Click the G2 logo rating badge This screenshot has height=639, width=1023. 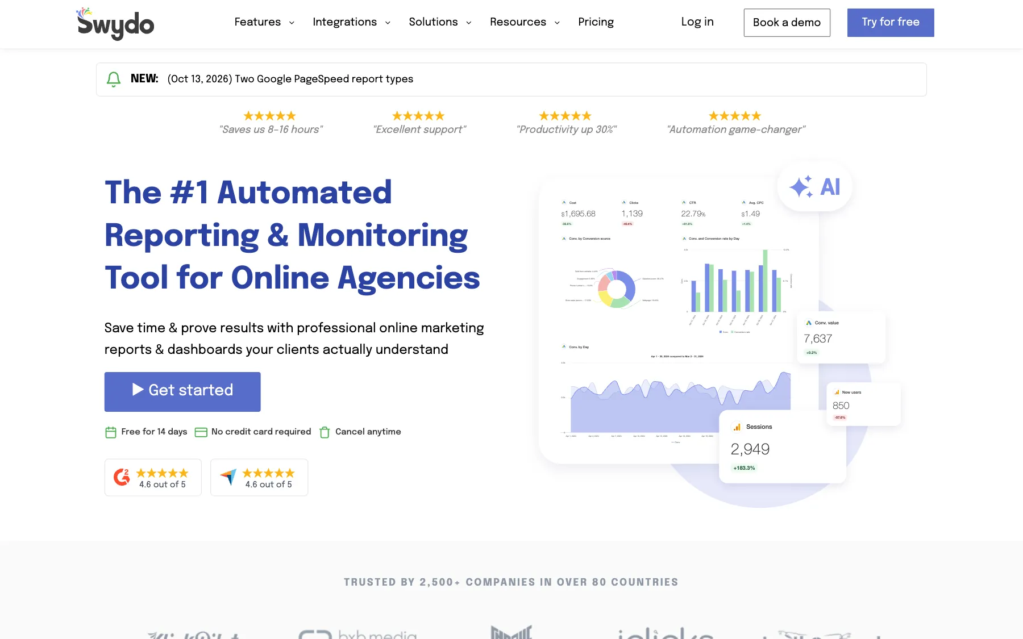(153, 478)
